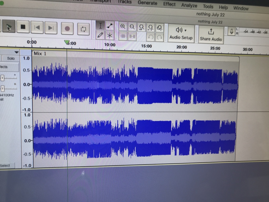Expand the Audio Setup dropdown arrow
The image size is (269, 202).
click(x=185, y=31)
